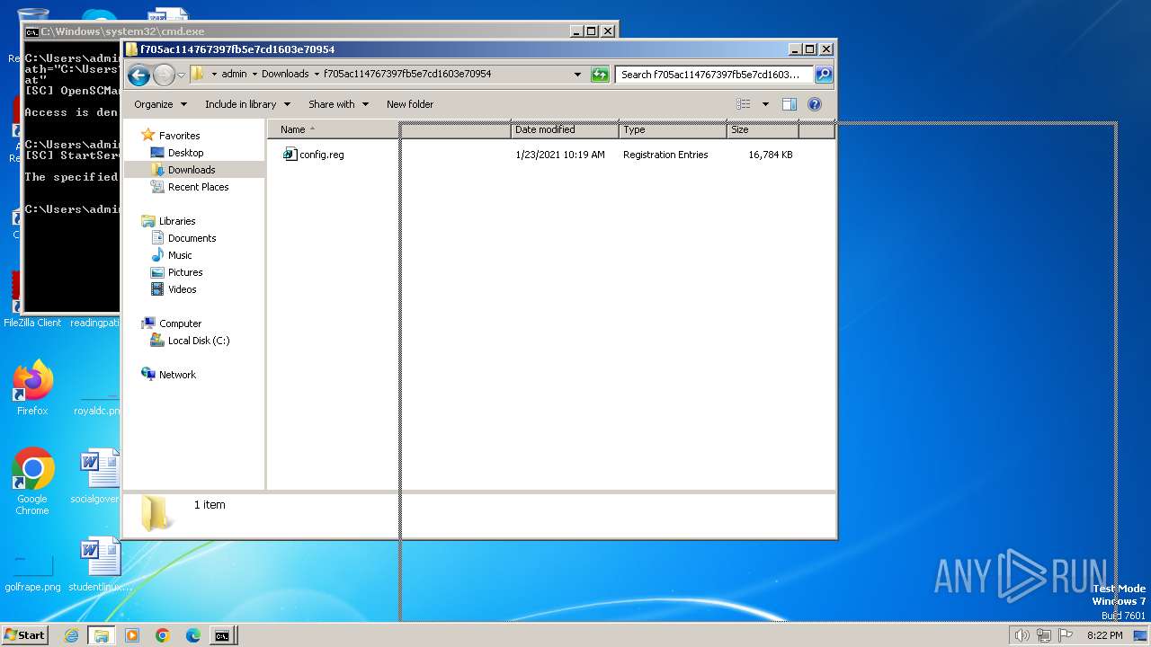Click the green Refresh button
This screenshot has height=647, width=1151.
pos(600,75)
